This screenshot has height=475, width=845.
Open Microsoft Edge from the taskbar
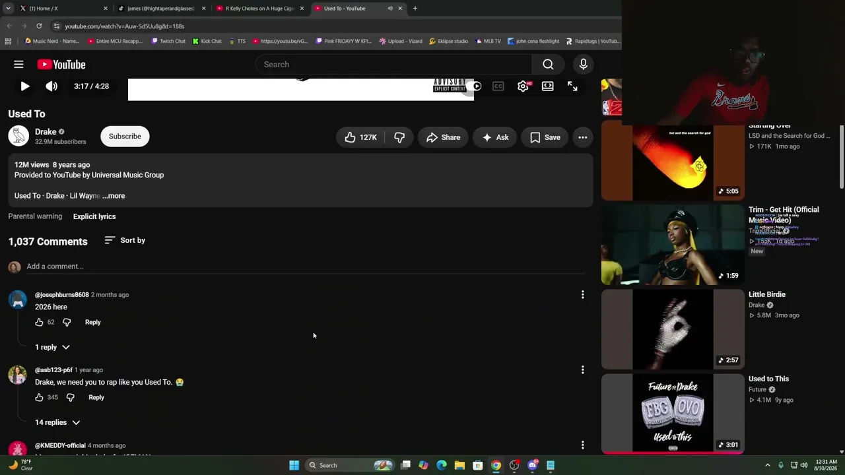[x=442, y=465]
